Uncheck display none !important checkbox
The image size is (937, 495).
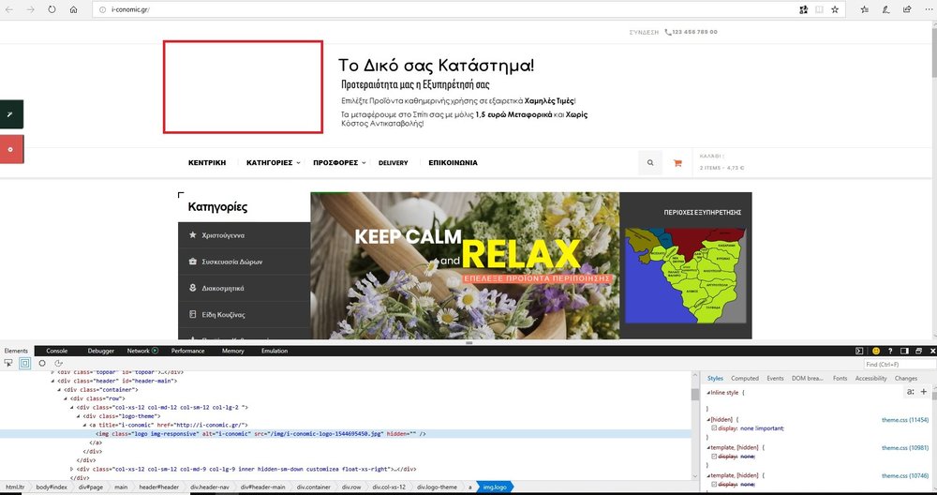(x=714, y=428)
